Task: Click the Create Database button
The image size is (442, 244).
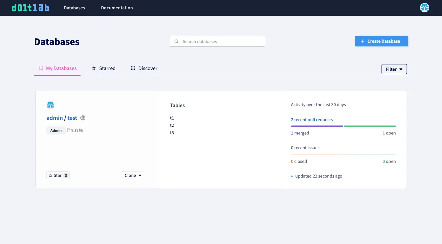Action: (381, 41)
